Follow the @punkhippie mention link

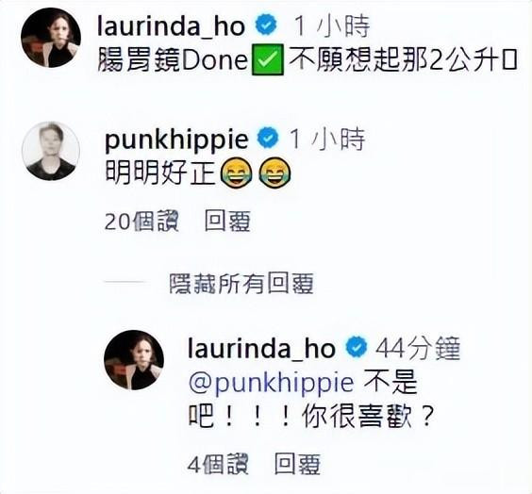tap(272, 384)
